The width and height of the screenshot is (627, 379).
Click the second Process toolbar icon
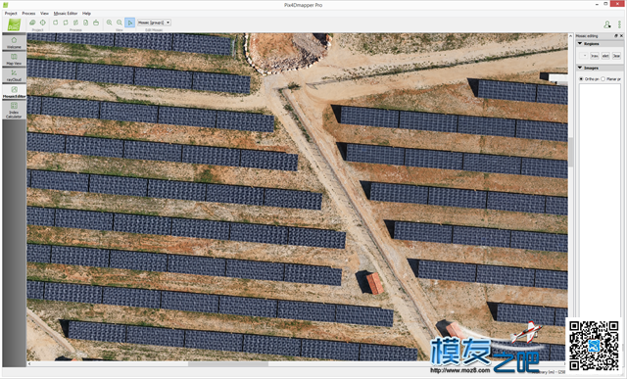tap(66, 23)
